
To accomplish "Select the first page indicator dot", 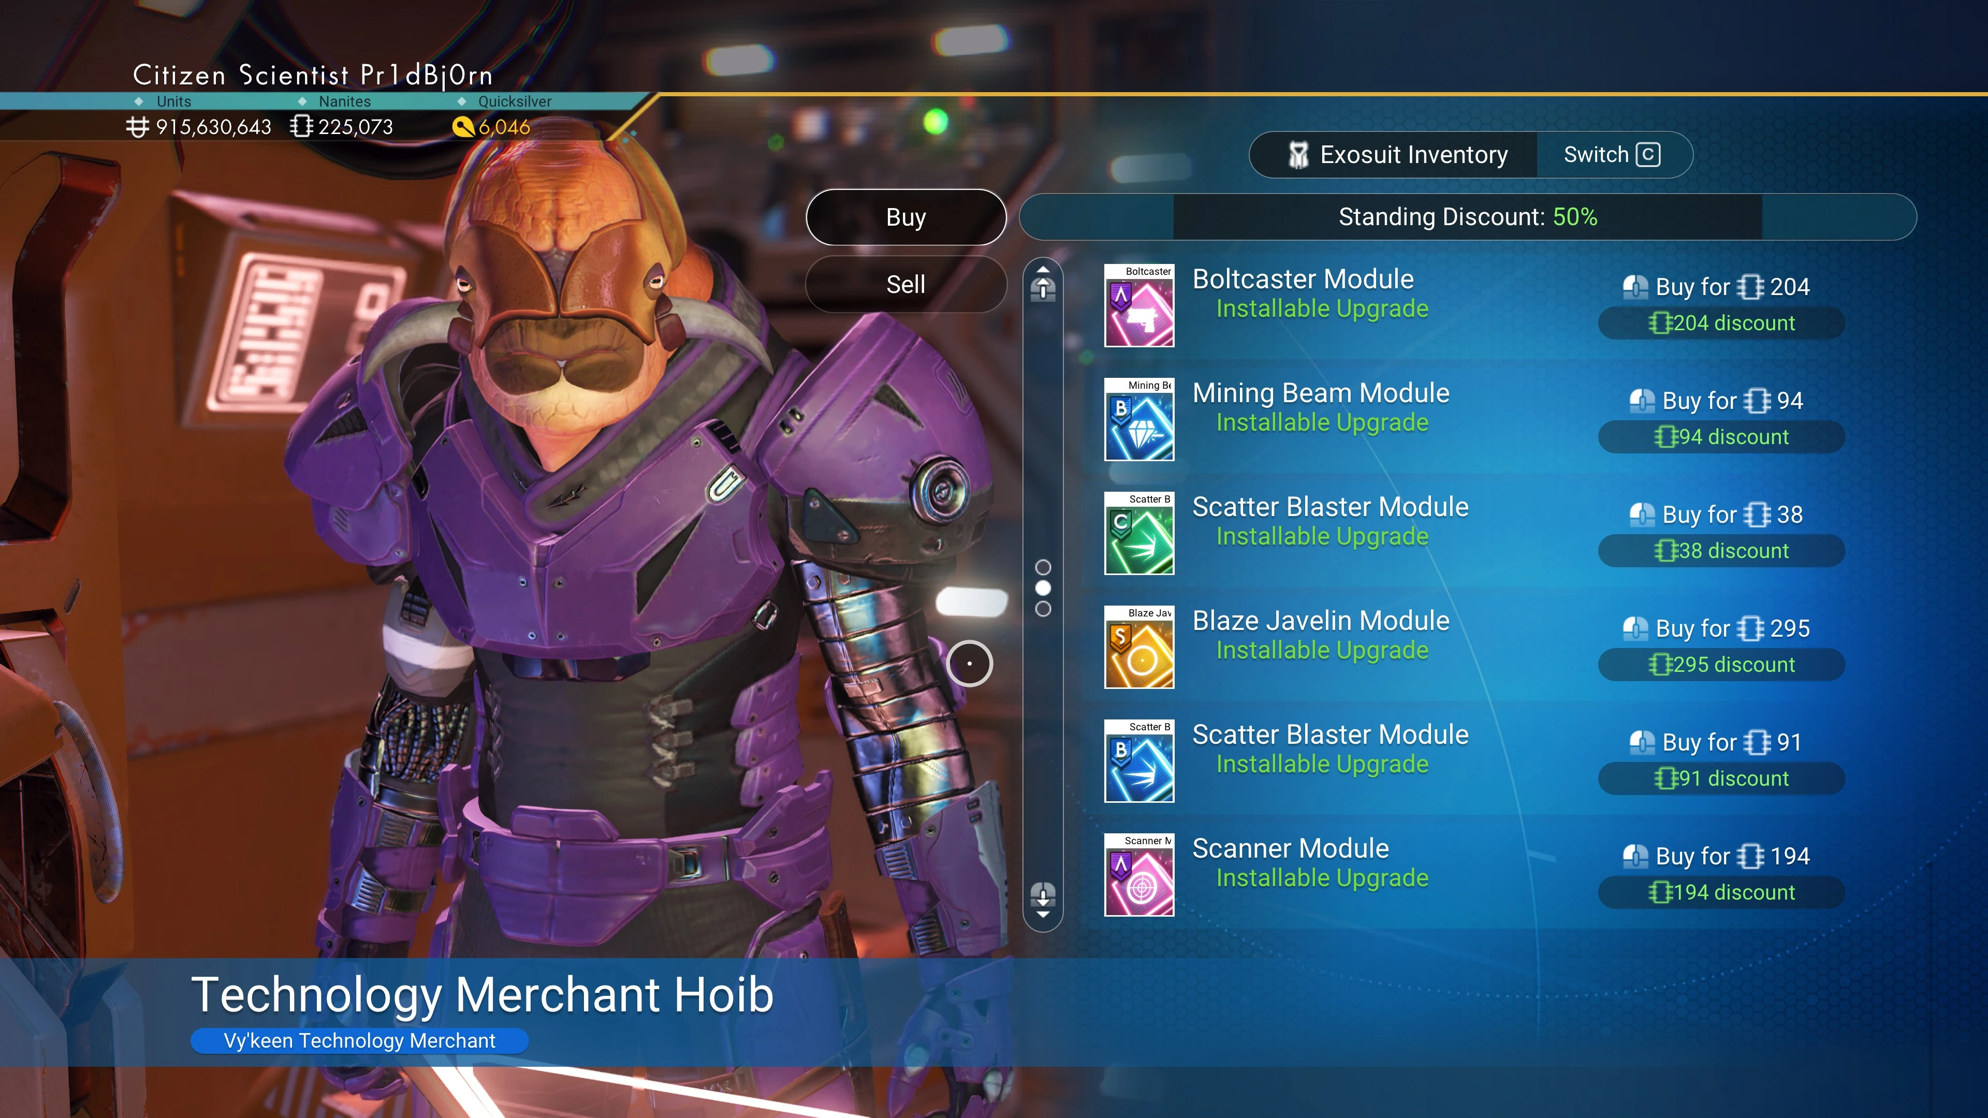I will click(x=1043, y=567).
